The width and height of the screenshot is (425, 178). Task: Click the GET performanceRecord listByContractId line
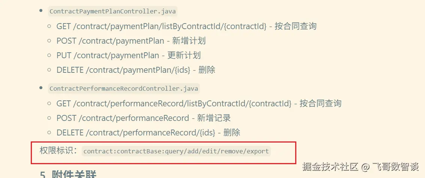(x=199, y=103)
